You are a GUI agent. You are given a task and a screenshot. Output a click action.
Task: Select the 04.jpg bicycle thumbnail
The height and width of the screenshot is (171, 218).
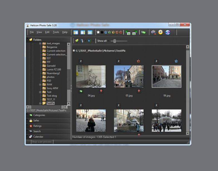pos(91,77)
